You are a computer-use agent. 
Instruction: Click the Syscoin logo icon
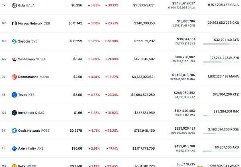pos(14,41)
